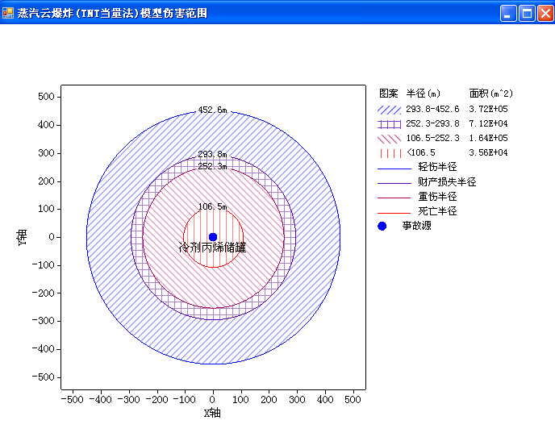Click the 冷剂丙烯储罐 label in the chart
The image size is (555, 437).
tap(212, 248)
